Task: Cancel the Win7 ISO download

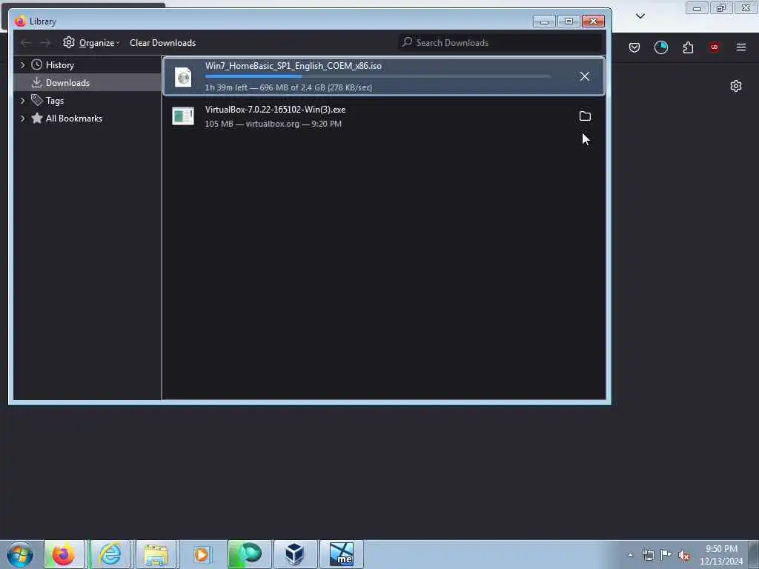Action: pyautogui.click(x=584, y=76)
